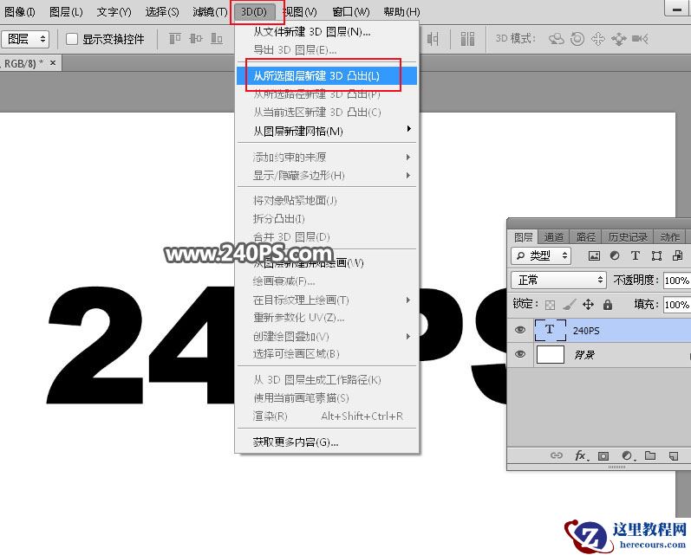
Task: Filter layers by type (T) icon
Action: tap(635, 255)
